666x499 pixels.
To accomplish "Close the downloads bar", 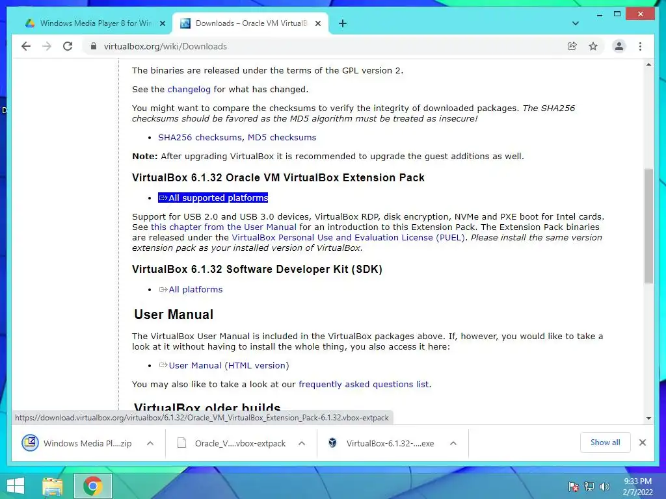I will (x=643, y=442).
